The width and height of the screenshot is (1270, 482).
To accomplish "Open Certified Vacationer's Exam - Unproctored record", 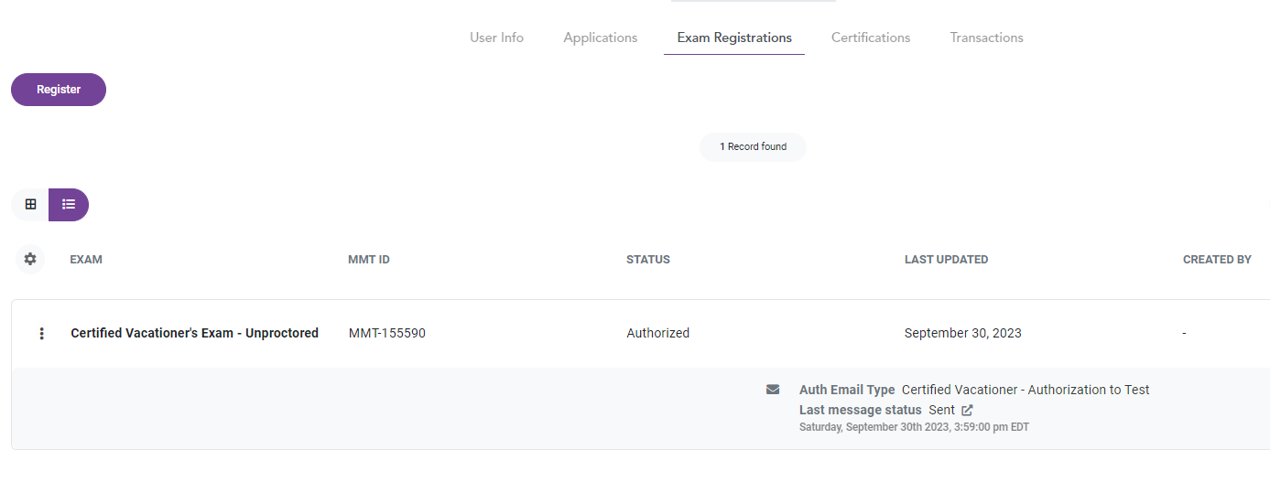I will click(x=195, y=334).
